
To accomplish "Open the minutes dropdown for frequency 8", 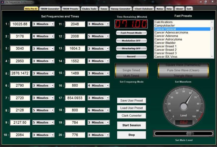I will coord(53,110).
